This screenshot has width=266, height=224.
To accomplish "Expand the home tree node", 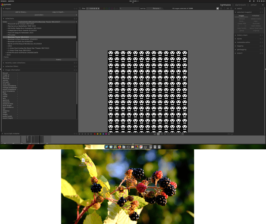I will [x=3, y=57].
